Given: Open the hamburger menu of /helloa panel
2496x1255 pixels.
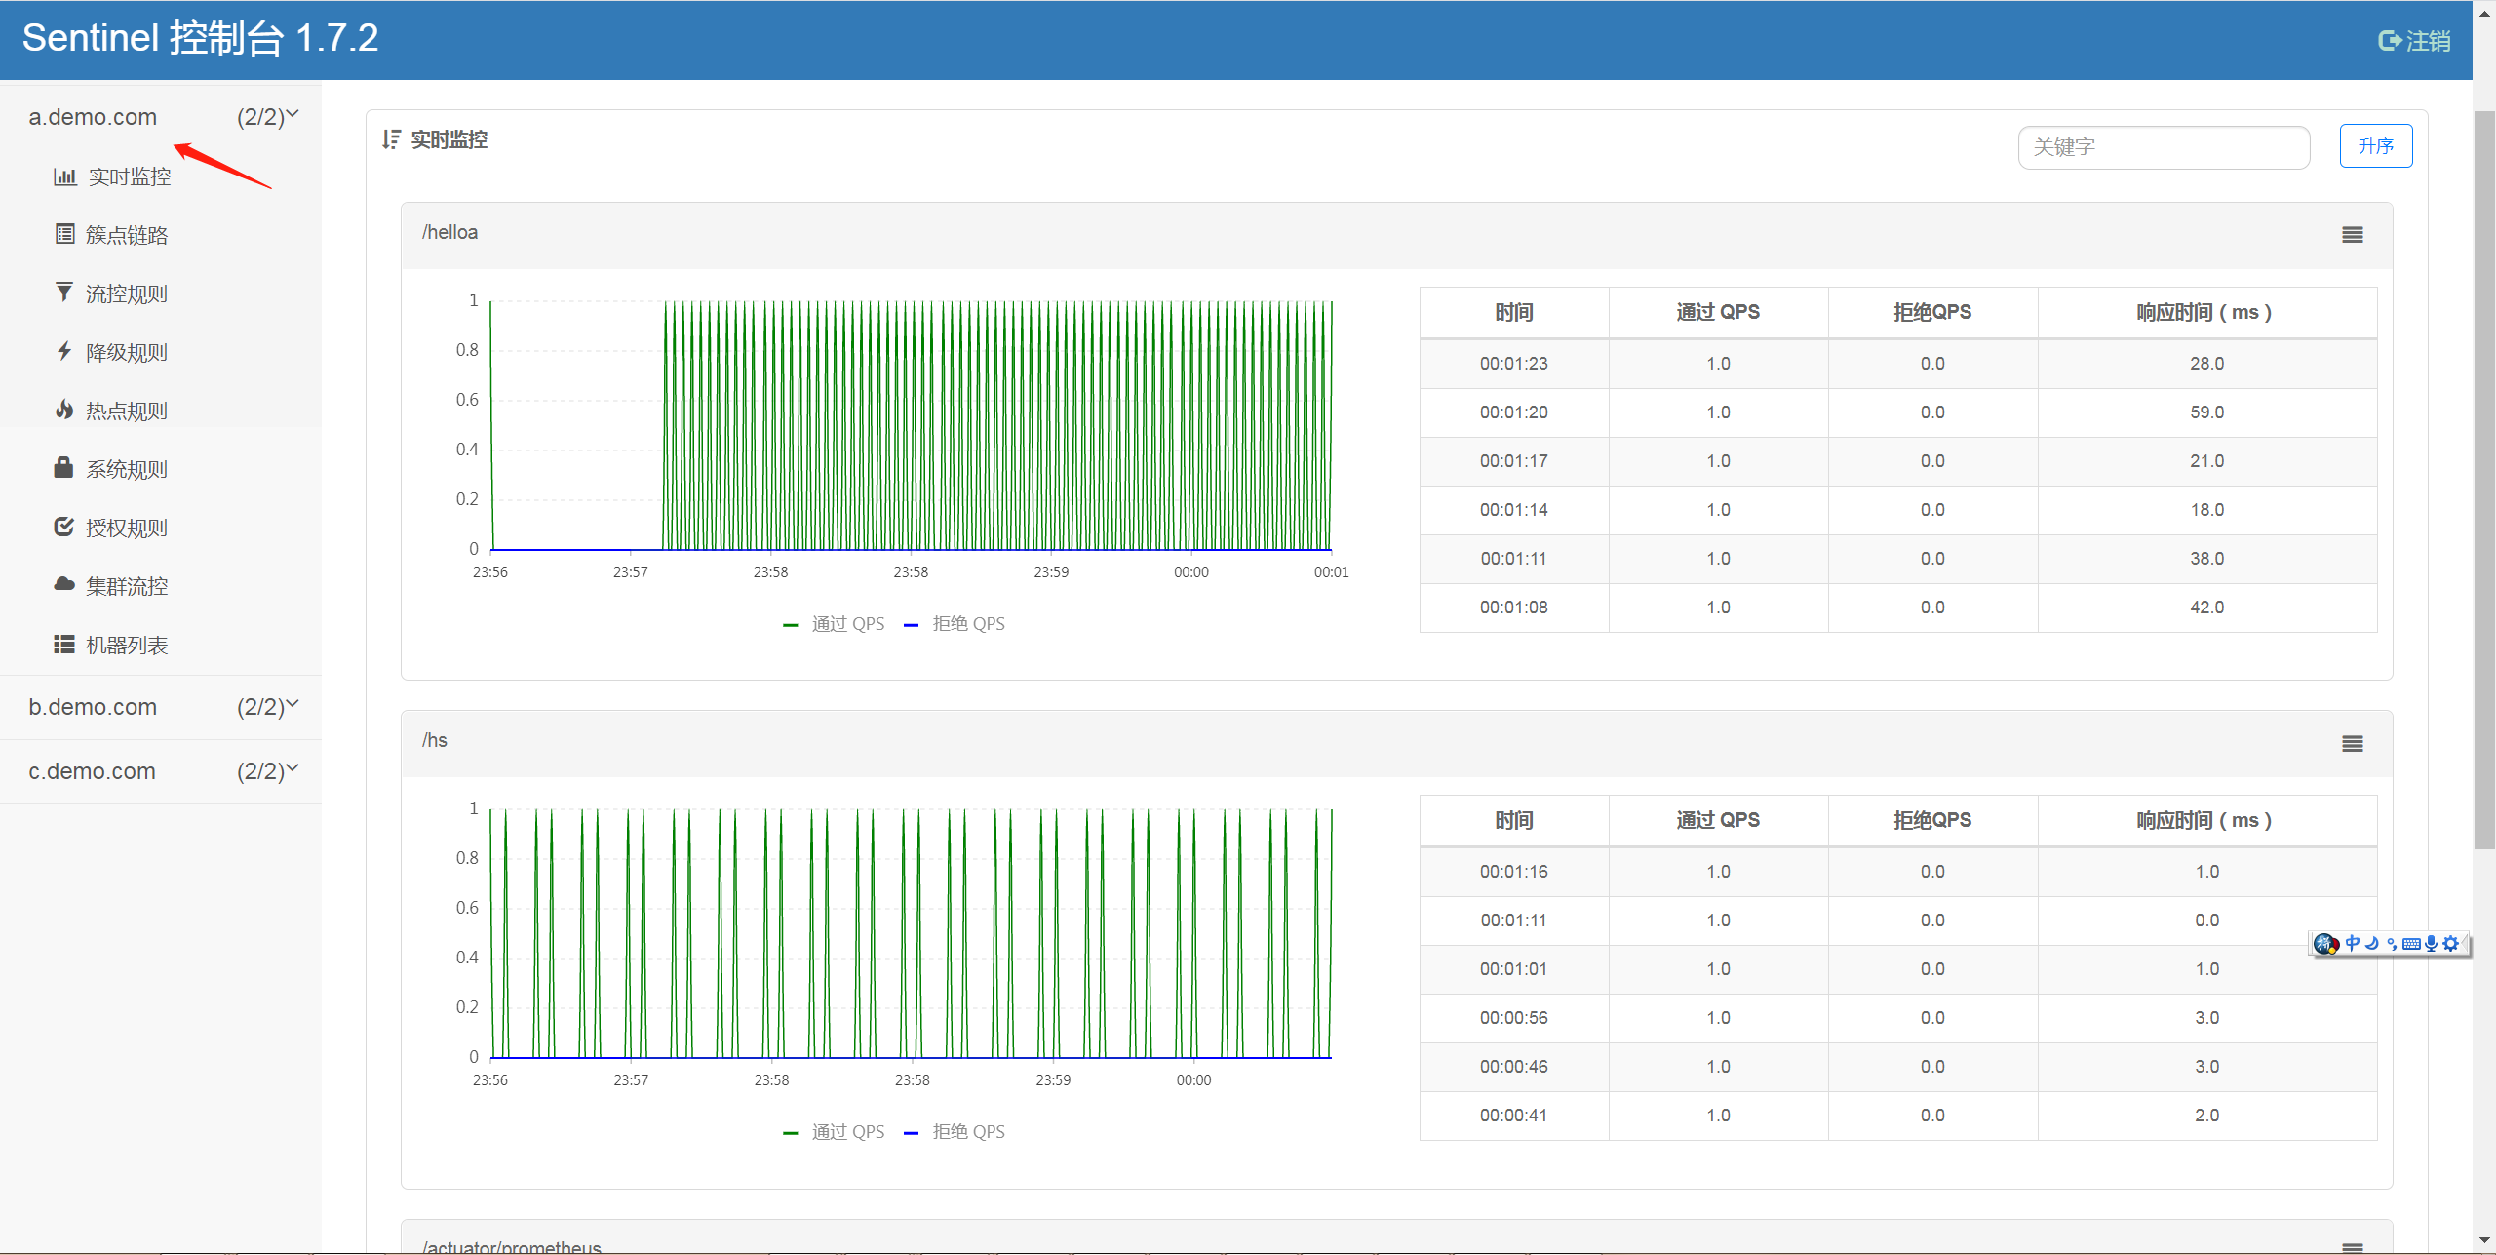Looking at the screenshot, I should [2352, 235].
